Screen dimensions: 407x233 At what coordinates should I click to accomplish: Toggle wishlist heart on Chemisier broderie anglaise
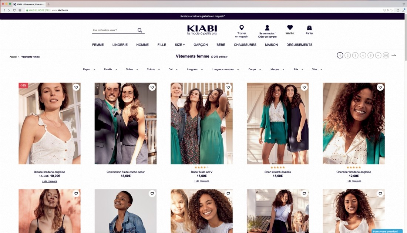point(380,87)
